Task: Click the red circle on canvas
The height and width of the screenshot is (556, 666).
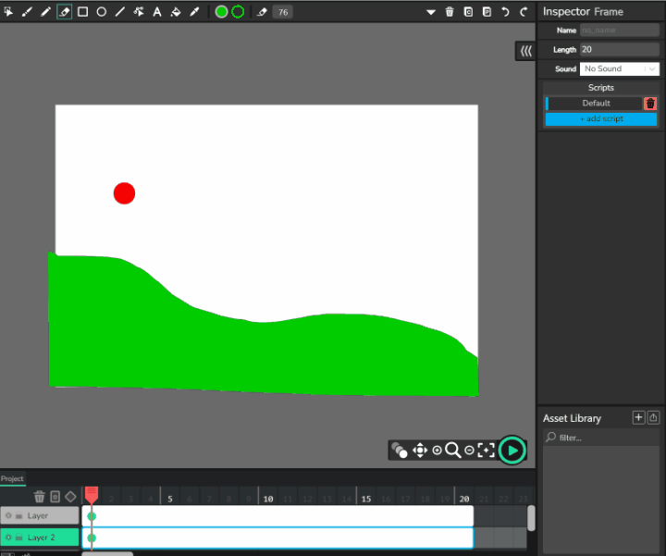Action: click(125, 193)
